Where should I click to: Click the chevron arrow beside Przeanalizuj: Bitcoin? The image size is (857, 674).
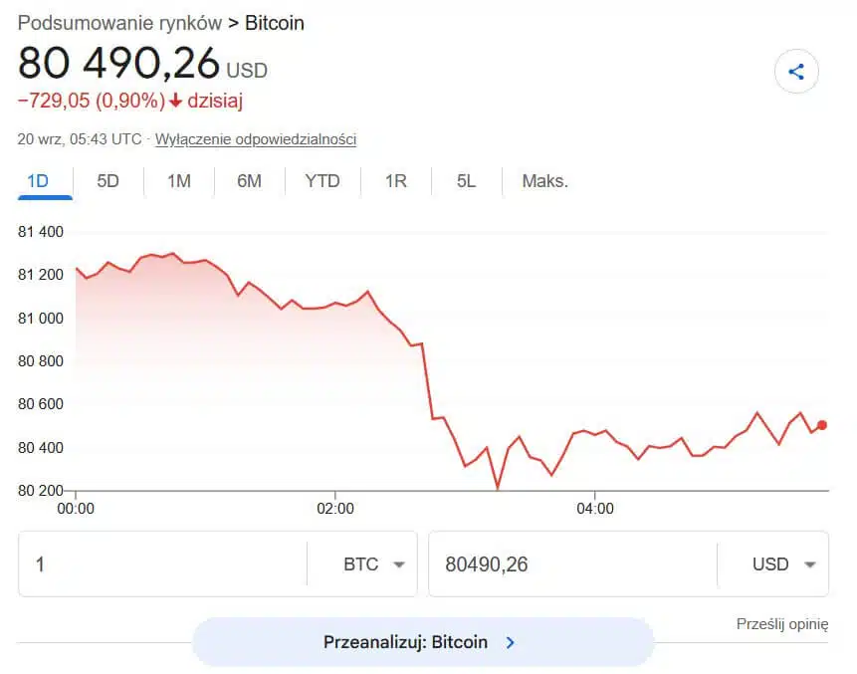[x=510, y=642]
